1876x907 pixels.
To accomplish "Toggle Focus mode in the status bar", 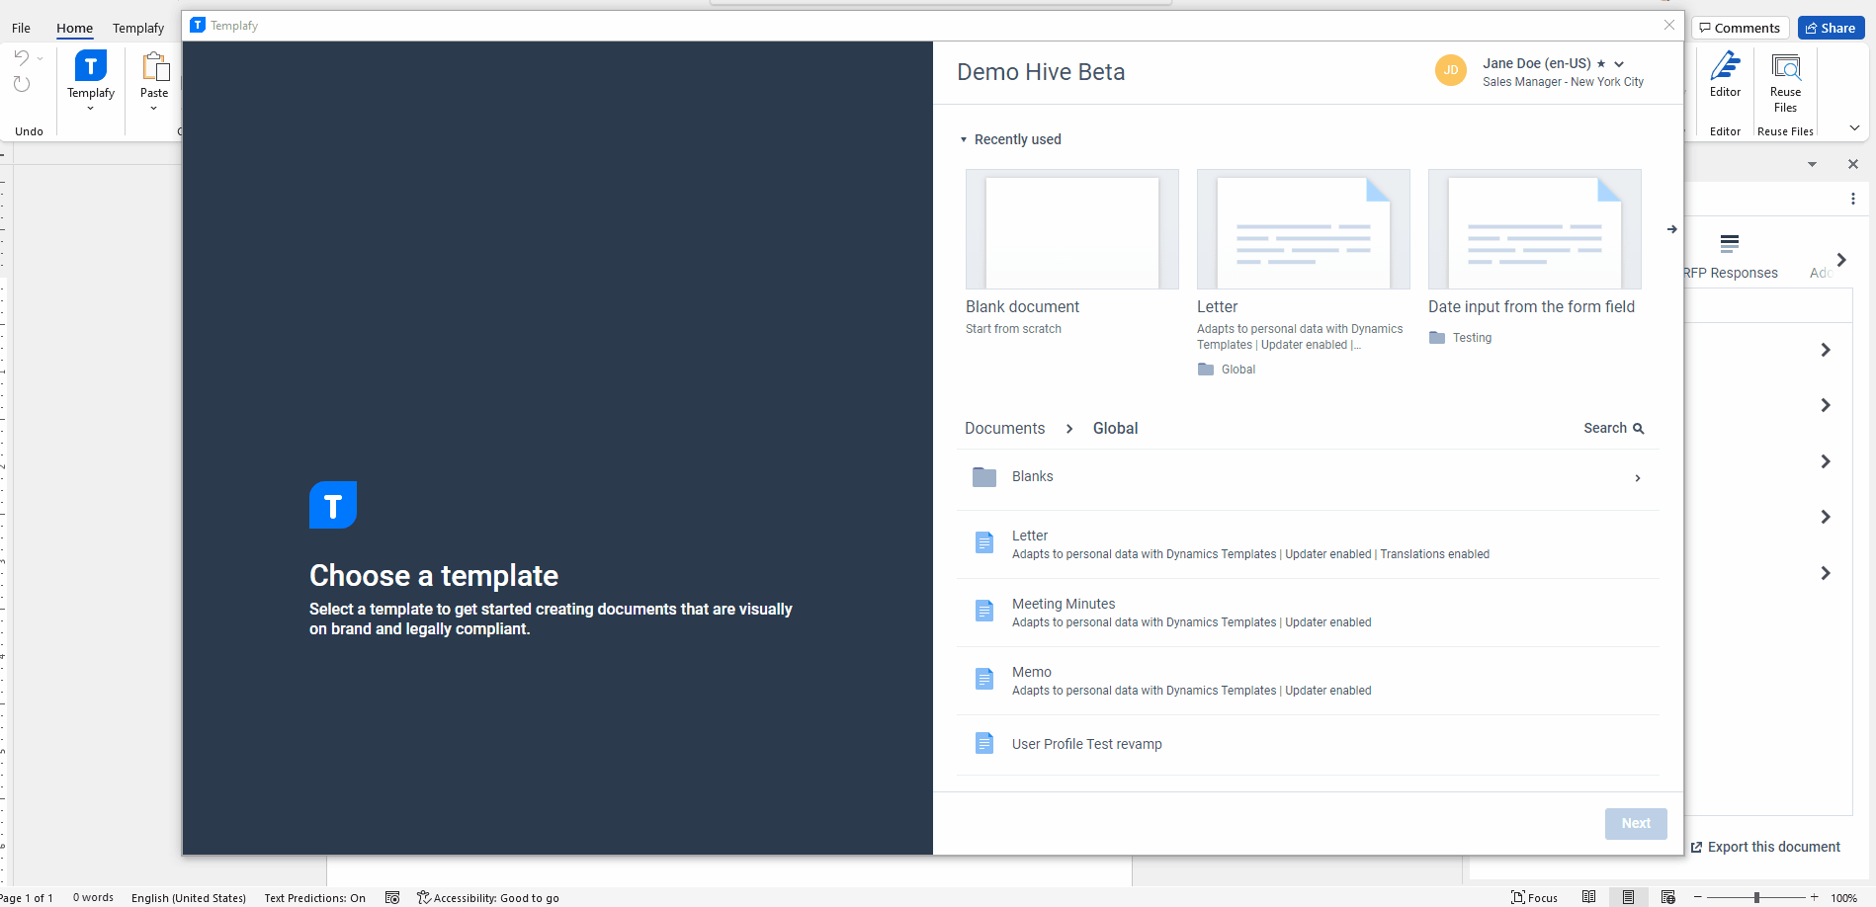I will click(x=1535, y=897).
